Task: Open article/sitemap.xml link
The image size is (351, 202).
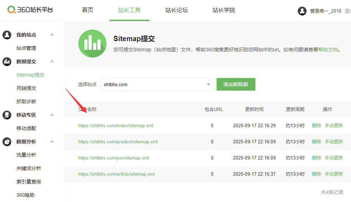Action: pyautogui.click(x=116, y=174)
